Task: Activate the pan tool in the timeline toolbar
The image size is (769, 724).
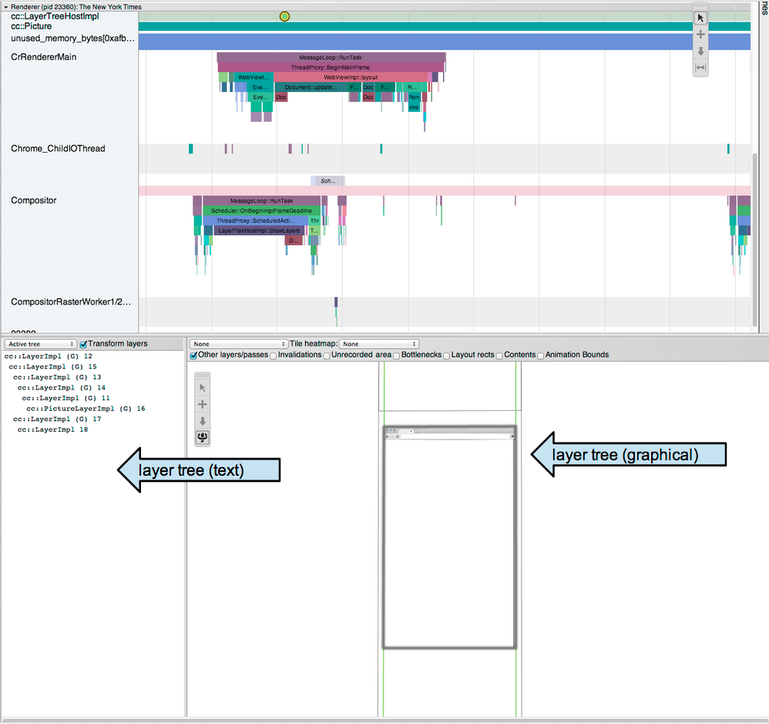Action: pyautogui.click(x=700, y=35)
